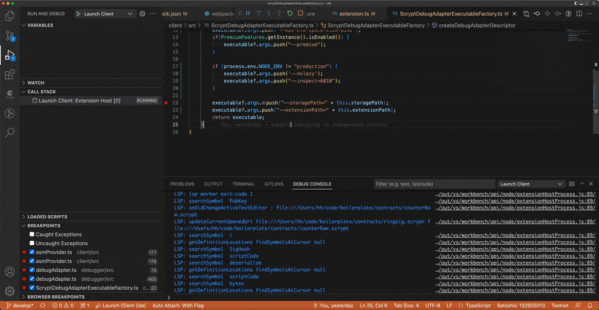Viewport: 599px width, 310px height.
Task: Remove the red breakpoint at line 22
Action: (x=166, y=103)
